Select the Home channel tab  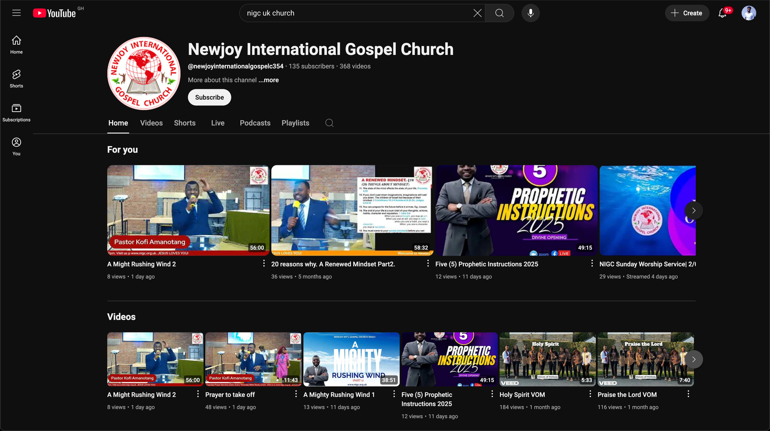tap(118, 123)
